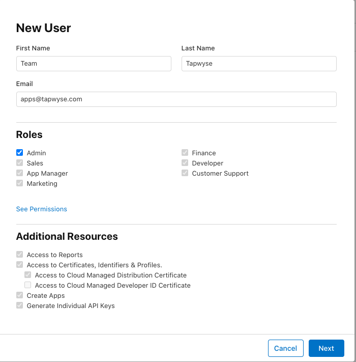Screen dimensions: 356x362
Task: Toggle the Admin role checkbox
Action: pyautogui.click(x=20, y=153)
